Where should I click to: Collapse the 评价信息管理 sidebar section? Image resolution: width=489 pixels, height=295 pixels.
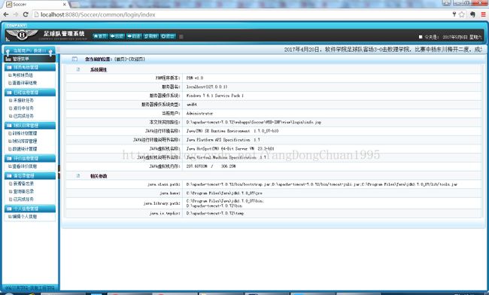pyautogui.click(x=30, y=159)
